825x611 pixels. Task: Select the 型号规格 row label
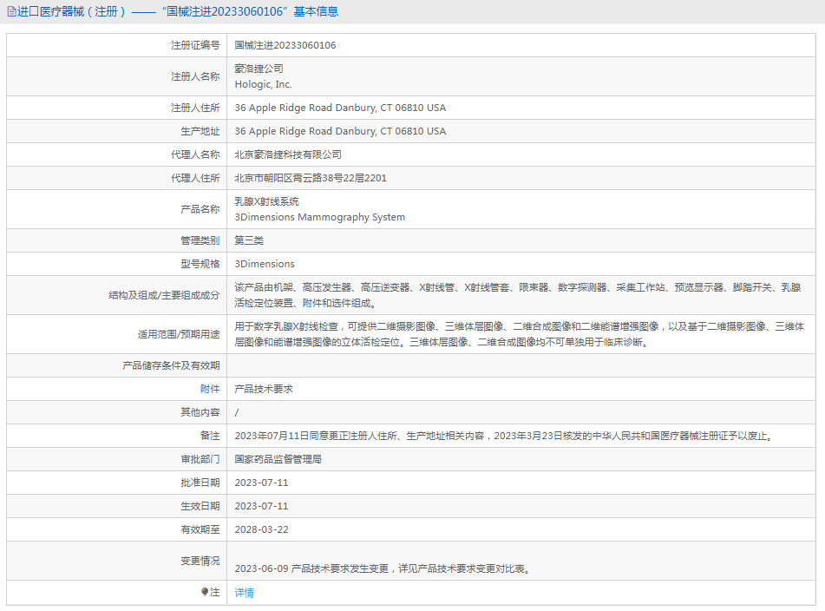tap(200, 264)
